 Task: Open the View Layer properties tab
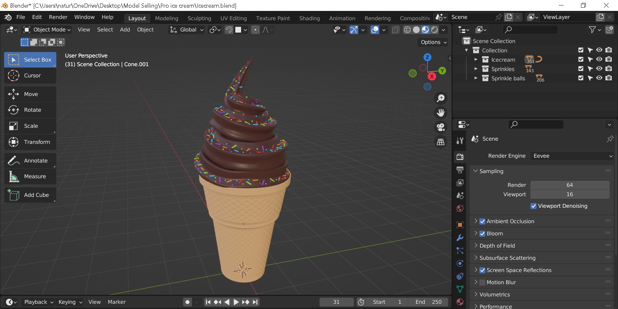tap(460, 183)
